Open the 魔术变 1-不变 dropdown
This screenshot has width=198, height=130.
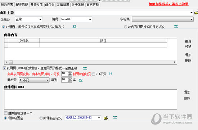(34, 80)
